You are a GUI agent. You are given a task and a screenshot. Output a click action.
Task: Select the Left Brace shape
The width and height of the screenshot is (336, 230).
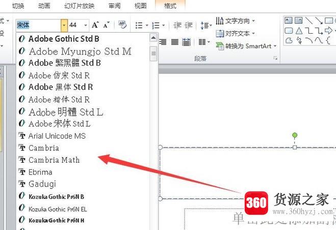click(328, 40)
